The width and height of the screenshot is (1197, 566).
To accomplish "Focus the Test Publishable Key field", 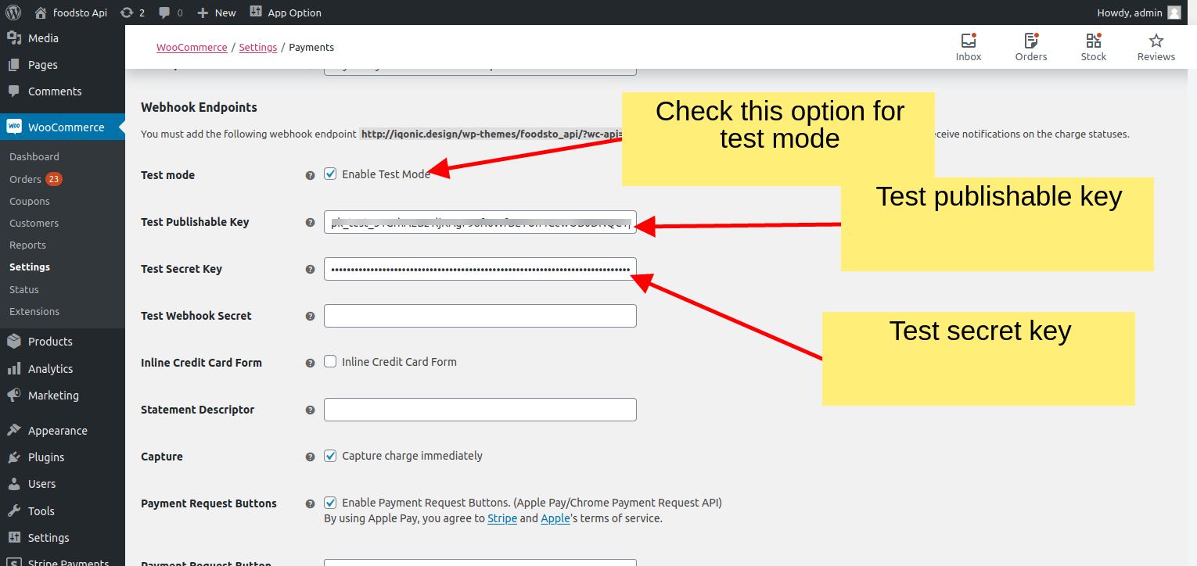I will (480, 222).
